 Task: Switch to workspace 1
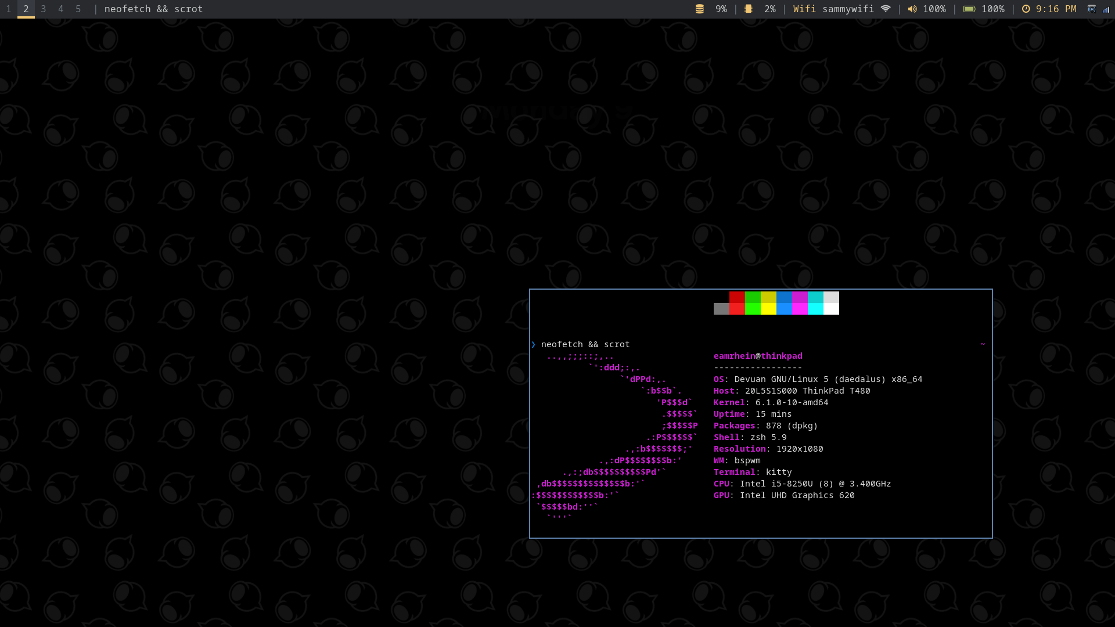coord(9,9)
